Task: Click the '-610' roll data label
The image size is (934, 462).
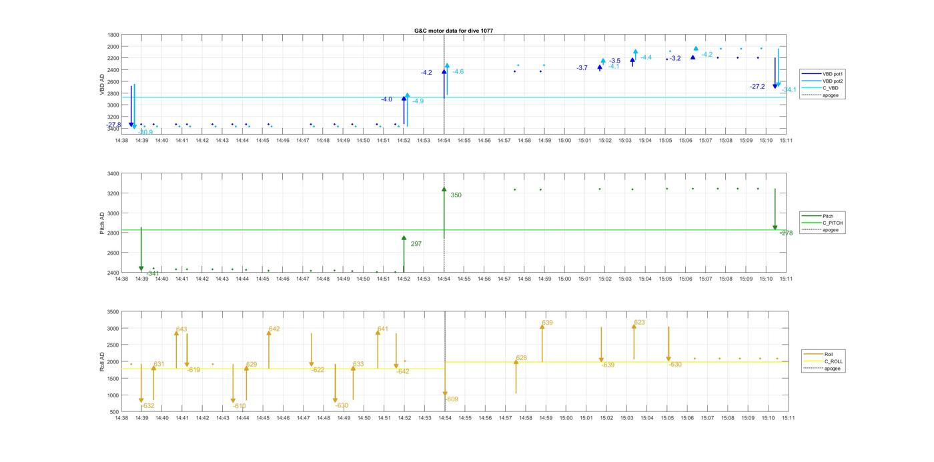Action: click(x=240, y=405)
